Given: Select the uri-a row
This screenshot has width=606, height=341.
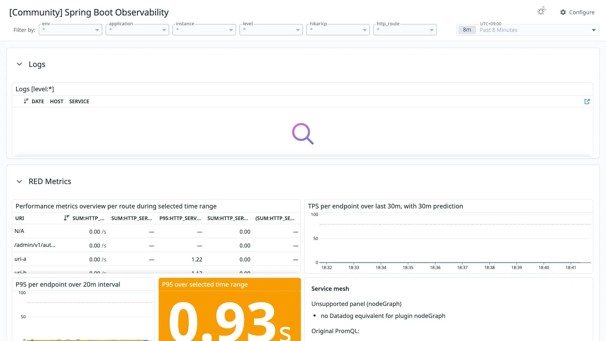Looking at the screenshot, I should [x=156, y=259].
